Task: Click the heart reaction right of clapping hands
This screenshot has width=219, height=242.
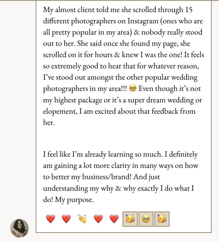Action: coord(98,219)
